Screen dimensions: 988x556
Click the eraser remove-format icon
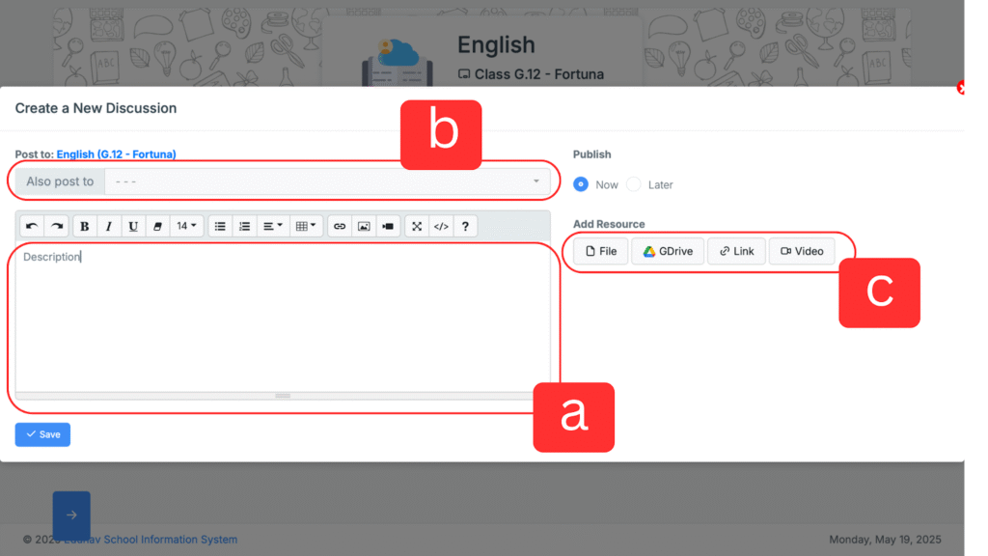158,226
